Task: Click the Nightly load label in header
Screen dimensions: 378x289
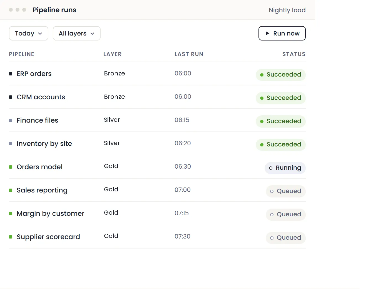Action: point(287,10)
